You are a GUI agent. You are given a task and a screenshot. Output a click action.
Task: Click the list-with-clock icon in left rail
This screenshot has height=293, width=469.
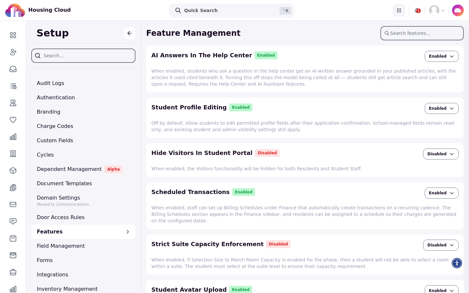[13, 86]
